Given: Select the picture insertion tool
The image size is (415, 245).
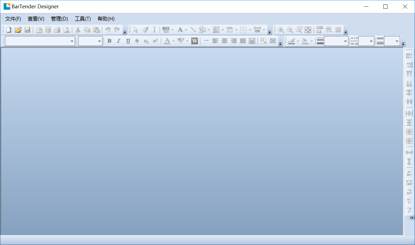Looking at the screenshot, I should point(216,30).
